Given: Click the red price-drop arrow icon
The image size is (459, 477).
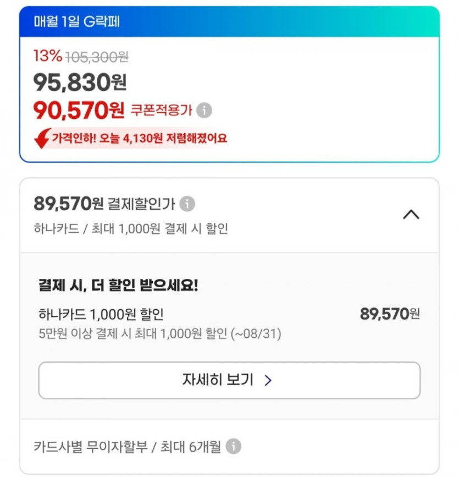Looking at the screenshot, I should point(42,138).
